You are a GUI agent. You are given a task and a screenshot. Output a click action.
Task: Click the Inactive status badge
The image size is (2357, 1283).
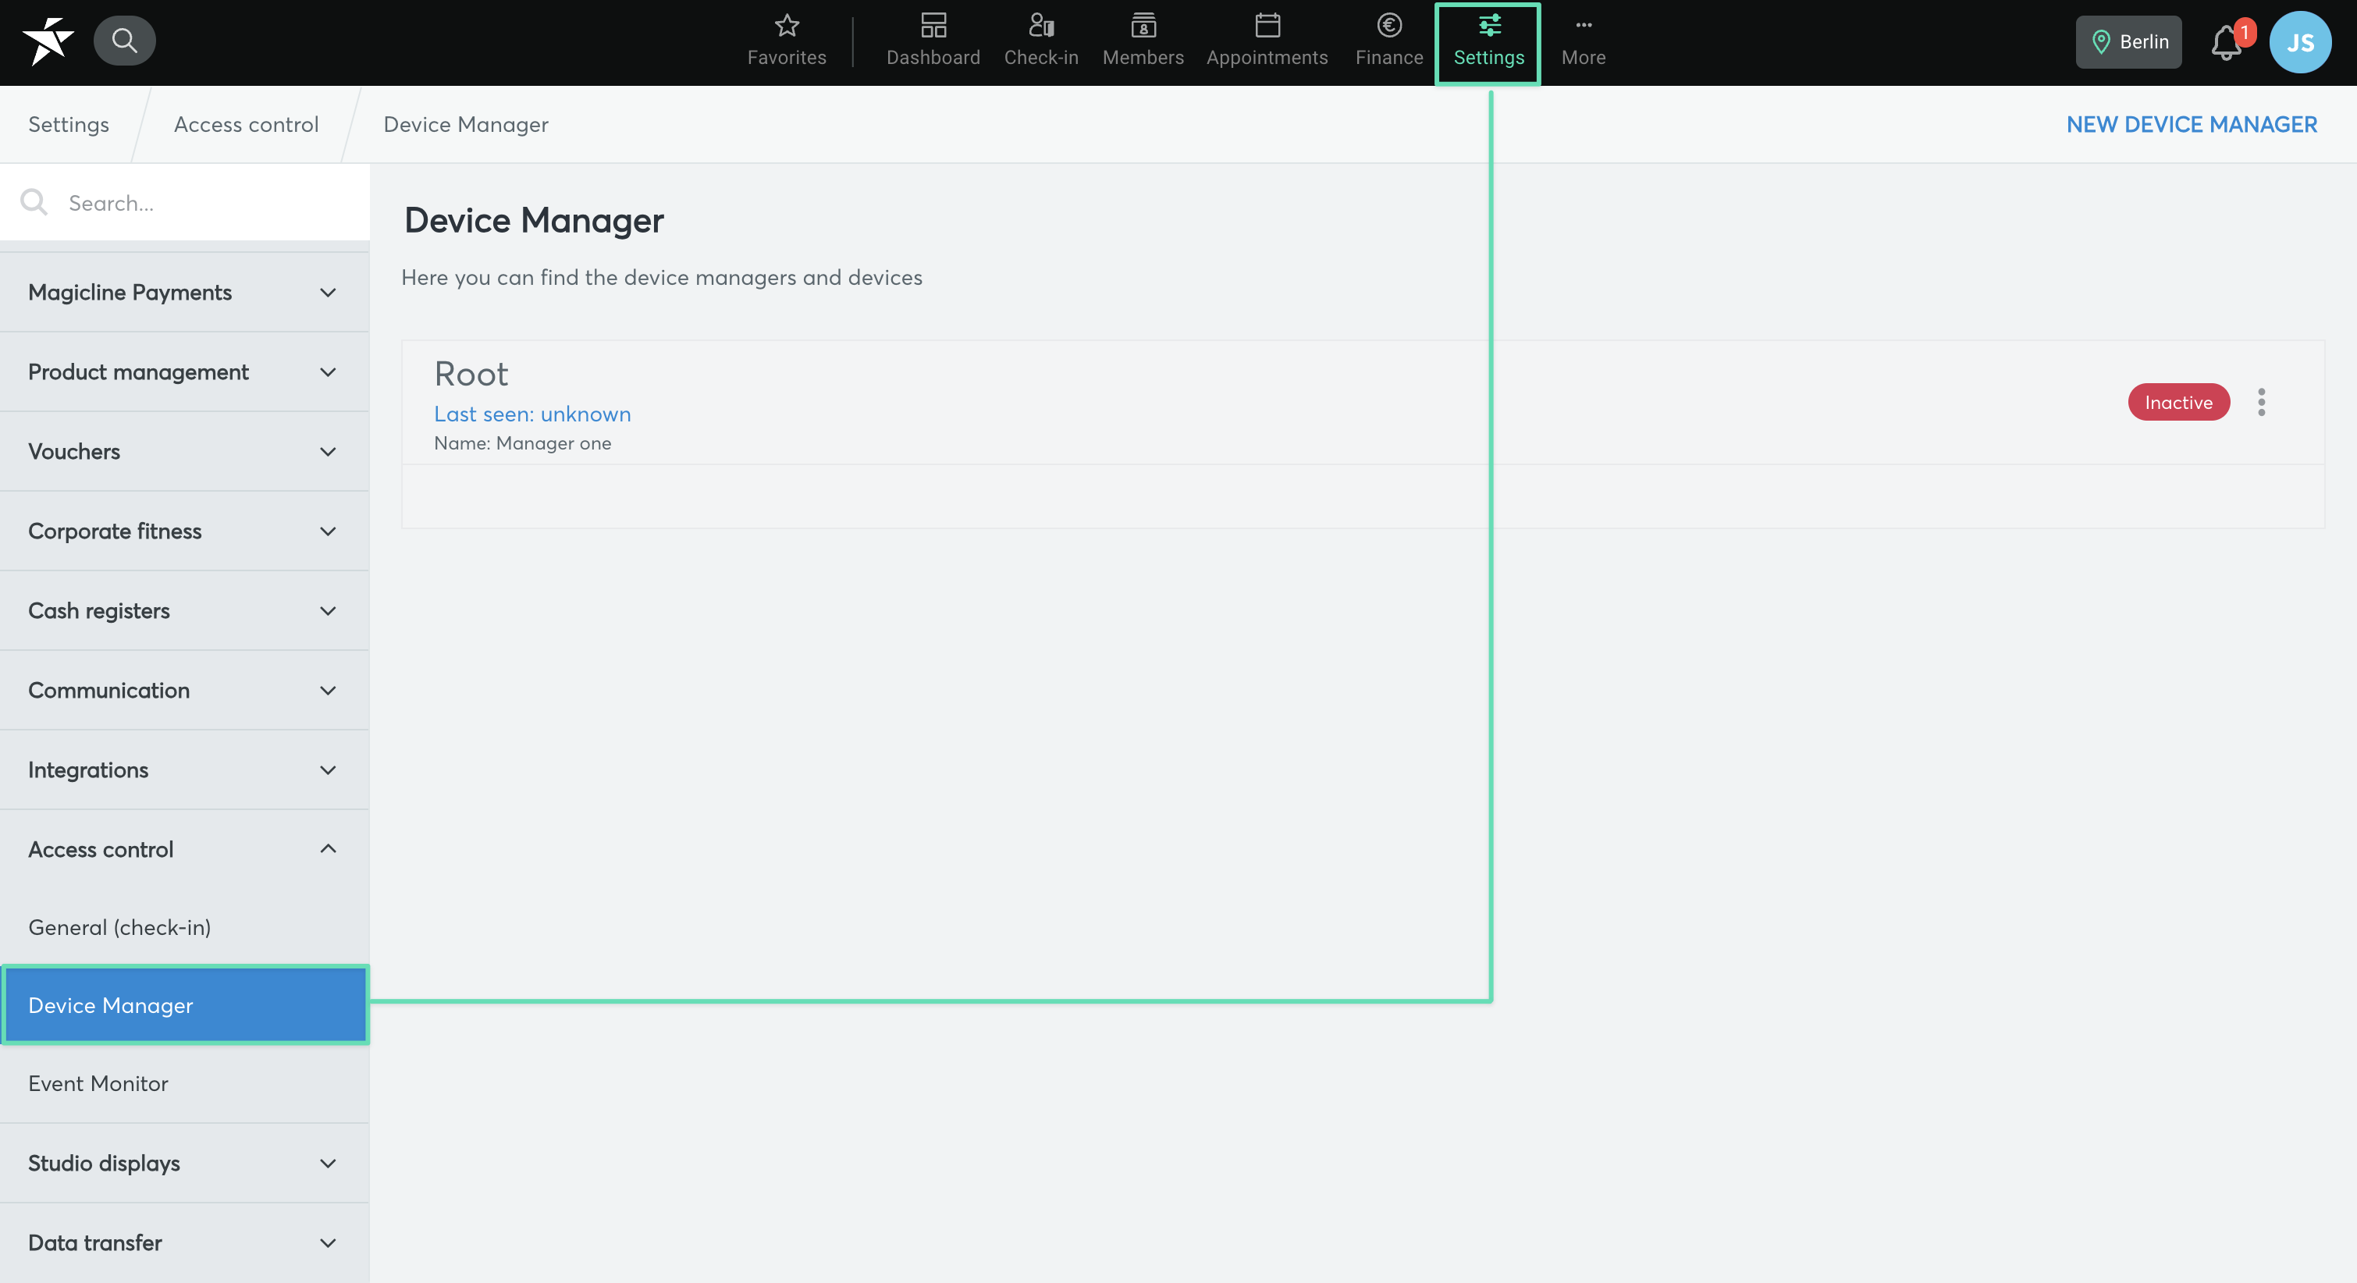point(2177,402)
